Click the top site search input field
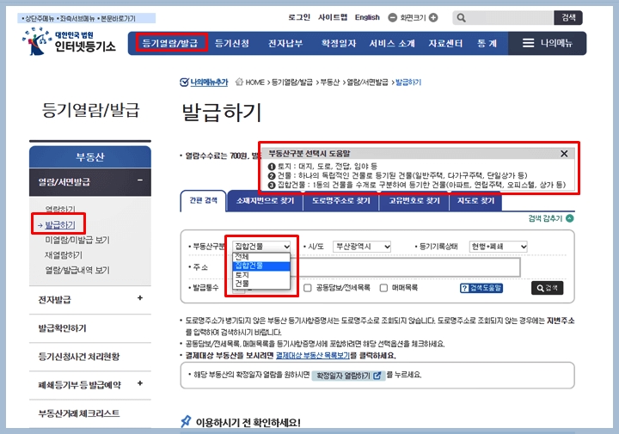 pyautogui.click(x=509, y=18)
